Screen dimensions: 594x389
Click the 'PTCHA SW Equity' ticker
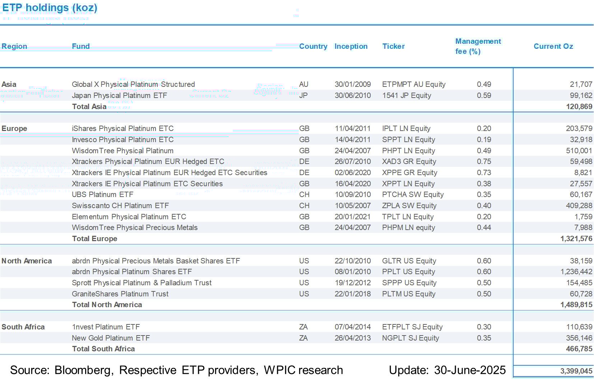click(x=413, y=194)
